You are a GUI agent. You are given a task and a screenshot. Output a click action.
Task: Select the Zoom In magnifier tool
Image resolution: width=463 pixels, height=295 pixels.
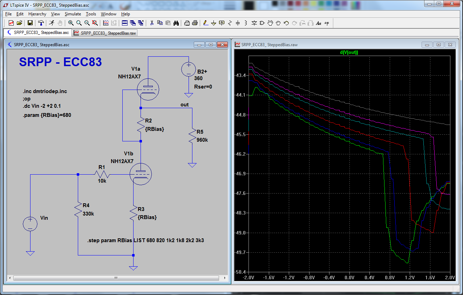pyautogui.click(x=71, y=23)
